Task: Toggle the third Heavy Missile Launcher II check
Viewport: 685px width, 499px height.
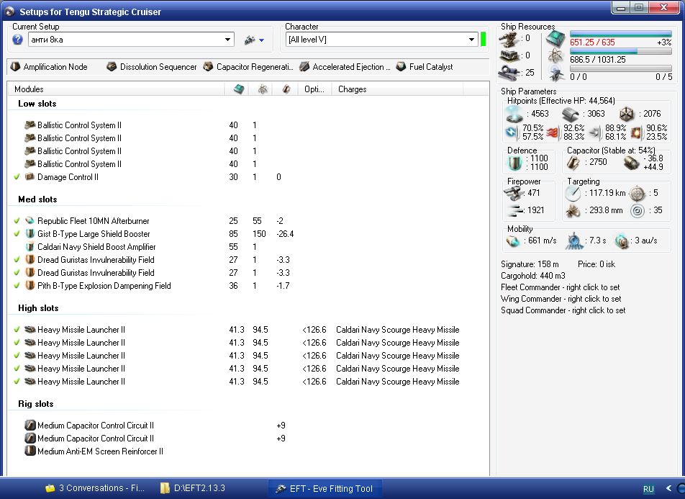Action: 17,356
